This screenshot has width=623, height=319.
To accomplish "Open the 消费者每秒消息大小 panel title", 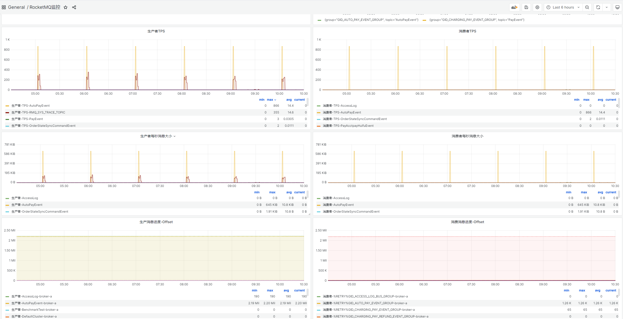I will (467, 136).
